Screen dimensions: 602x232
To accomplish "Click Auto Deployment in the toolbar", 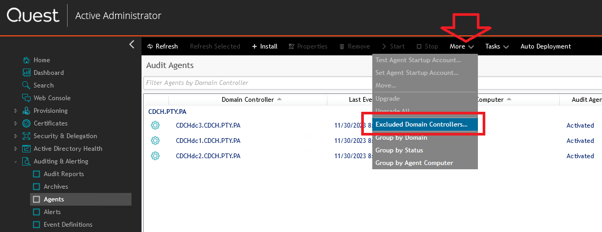I will [x=545, y=46].
